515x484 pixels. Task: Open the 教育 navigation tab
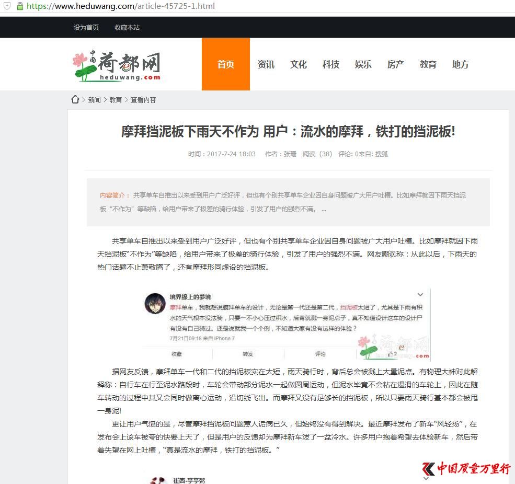(428, 64)
